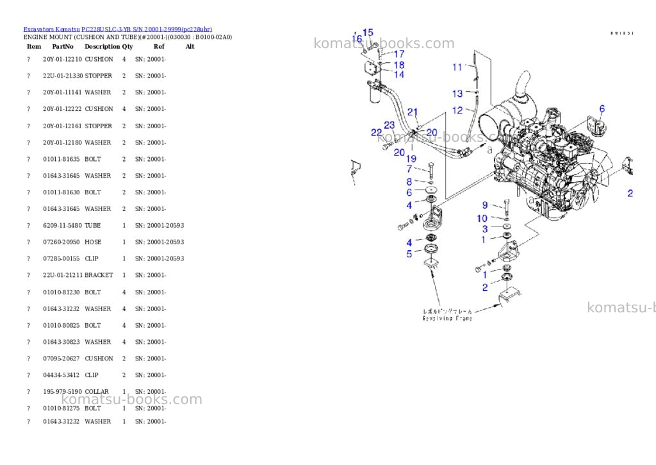Select part number 04434-53412

[61, 375]
